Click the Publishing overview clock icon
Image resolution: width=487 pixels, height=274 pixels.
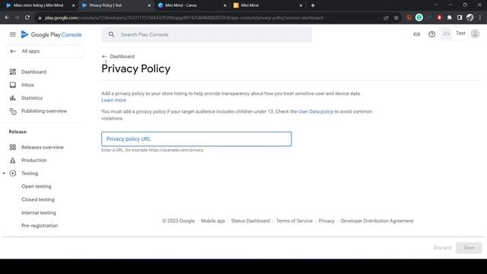[13, 111]
